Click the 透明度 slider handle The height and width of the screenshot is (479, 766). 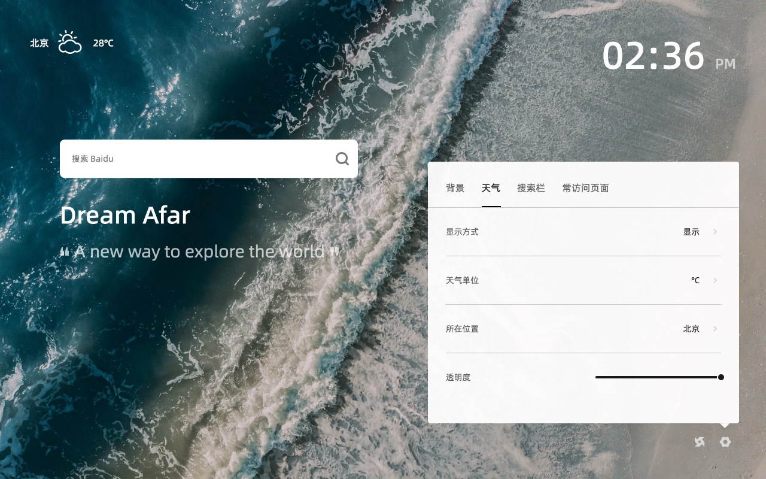tap(721, 377)
